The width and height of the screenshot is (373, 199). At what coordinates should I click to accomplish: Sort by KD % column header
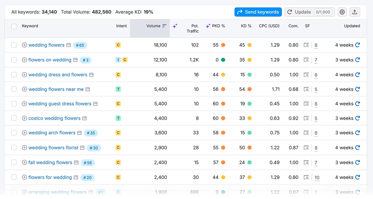point(246,26)
